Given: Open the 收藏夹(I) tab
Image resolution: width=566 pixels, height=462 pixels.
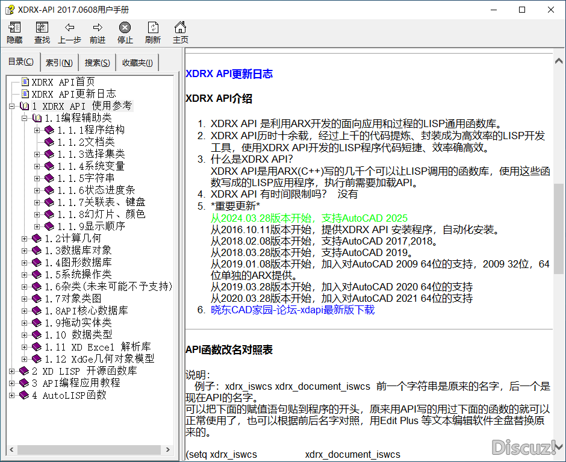Looking at the screenshot, I should click(x=137, y=63).
